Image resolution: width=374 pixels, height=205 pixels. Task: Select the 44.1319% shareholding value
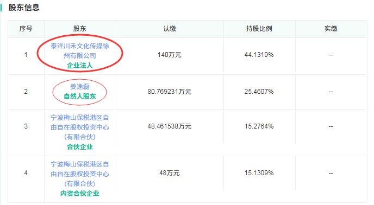pyautogui.click(x=259, y=55)
